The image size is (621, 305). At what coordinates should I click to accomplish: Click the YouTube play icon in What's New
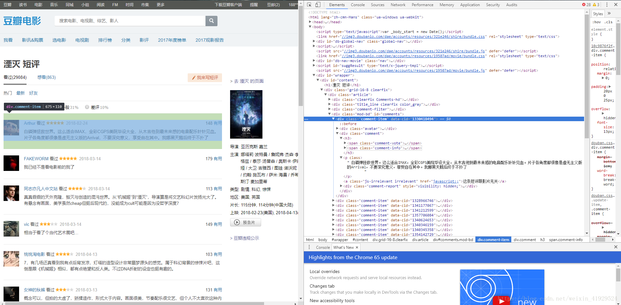[501, 301]
